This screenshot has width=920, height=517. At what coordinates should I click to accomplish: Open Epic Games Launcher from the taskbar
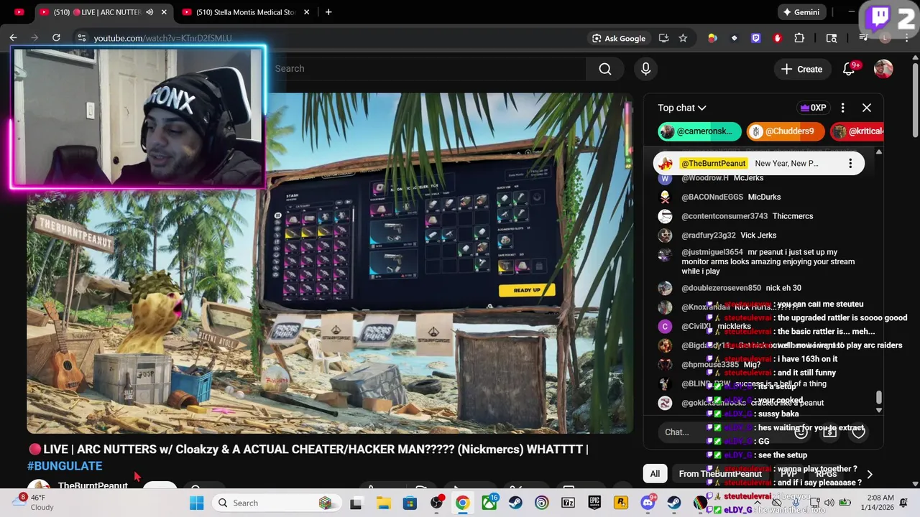coord(594,503)
